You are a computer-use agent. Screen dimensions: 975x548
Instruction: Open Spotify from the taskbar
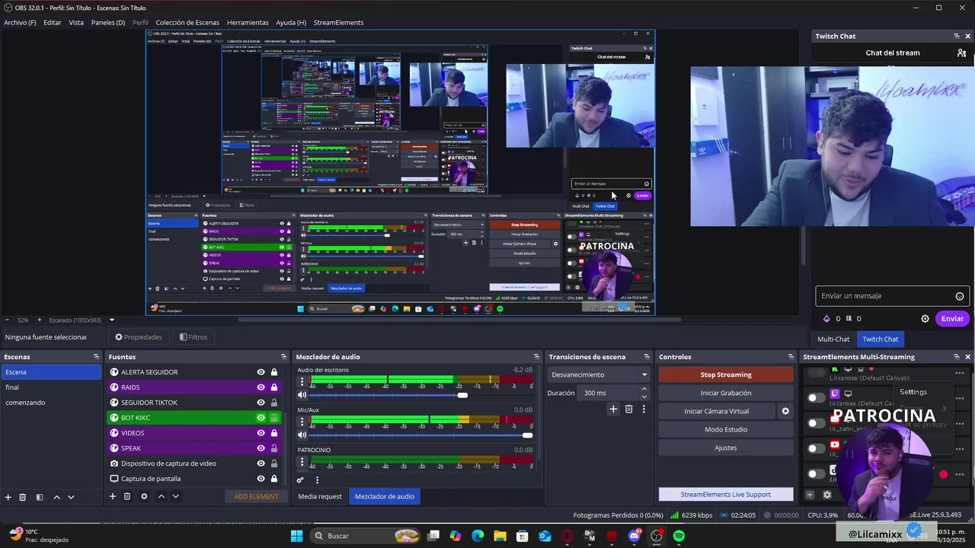coord(679,536)
